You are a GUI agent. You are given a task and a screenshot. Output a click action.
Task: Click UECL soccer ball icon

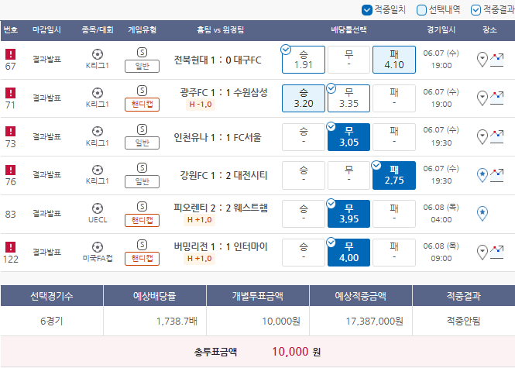98,208
